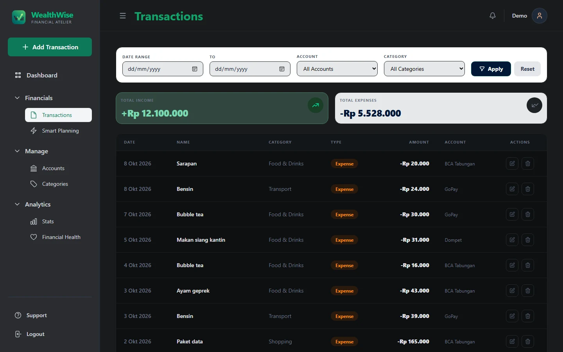Toggle the hamburger sidebar menu icon

[x=123, y=16]
